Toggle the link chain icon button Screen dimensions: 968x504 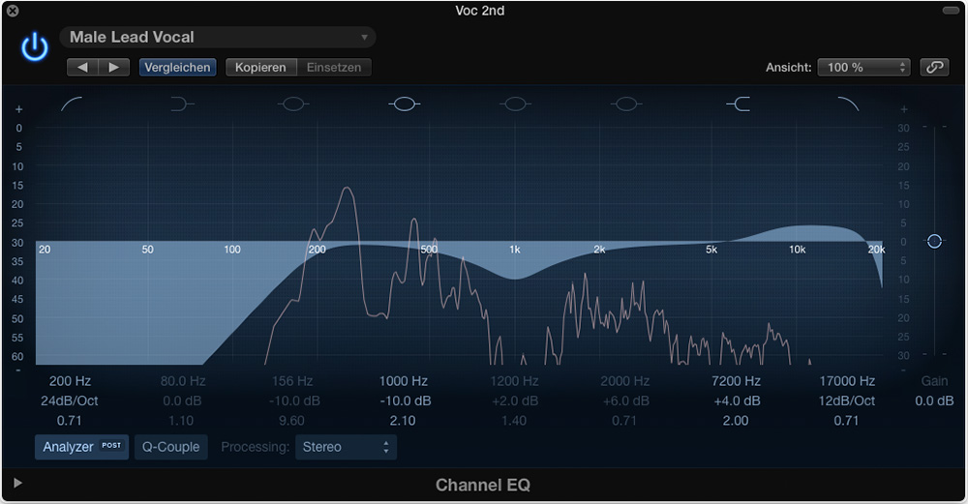[935, 68]
